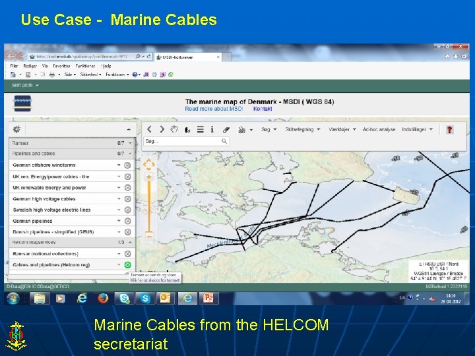Zoom out with the minus button

coord(149,236)
